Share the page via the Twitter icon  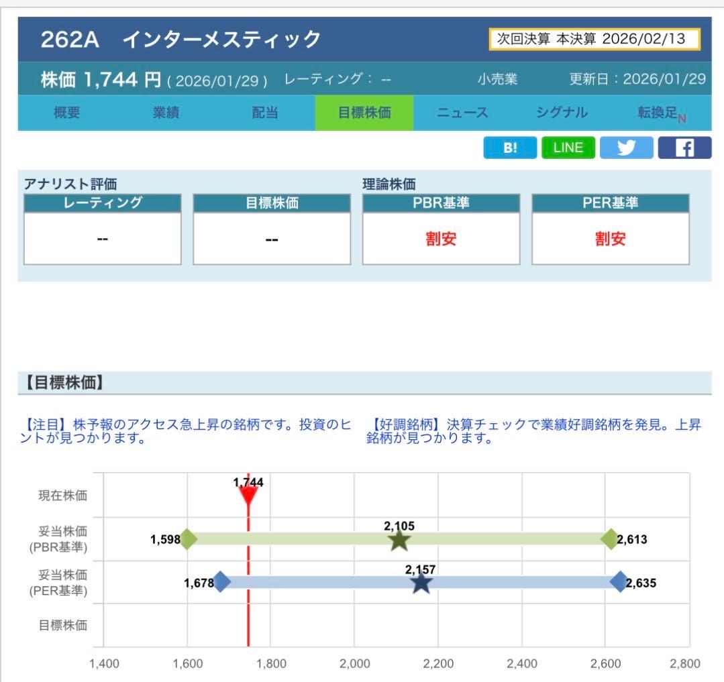[626, 148]
